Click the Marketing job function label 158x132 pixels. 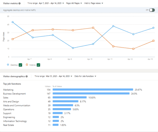(x=8, y=90)
